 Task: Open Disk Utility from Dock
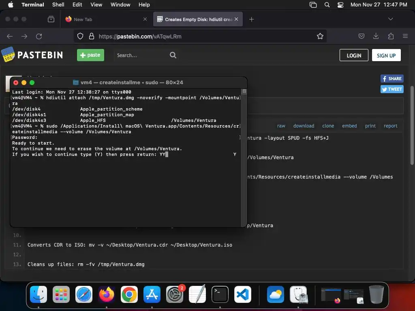pos(298,294)
